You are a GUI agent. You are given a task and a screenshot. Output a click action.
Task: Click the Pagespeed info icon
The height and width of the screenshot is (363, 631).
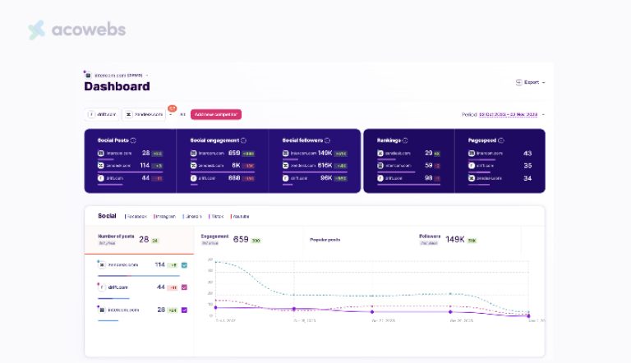click(501, 140)
